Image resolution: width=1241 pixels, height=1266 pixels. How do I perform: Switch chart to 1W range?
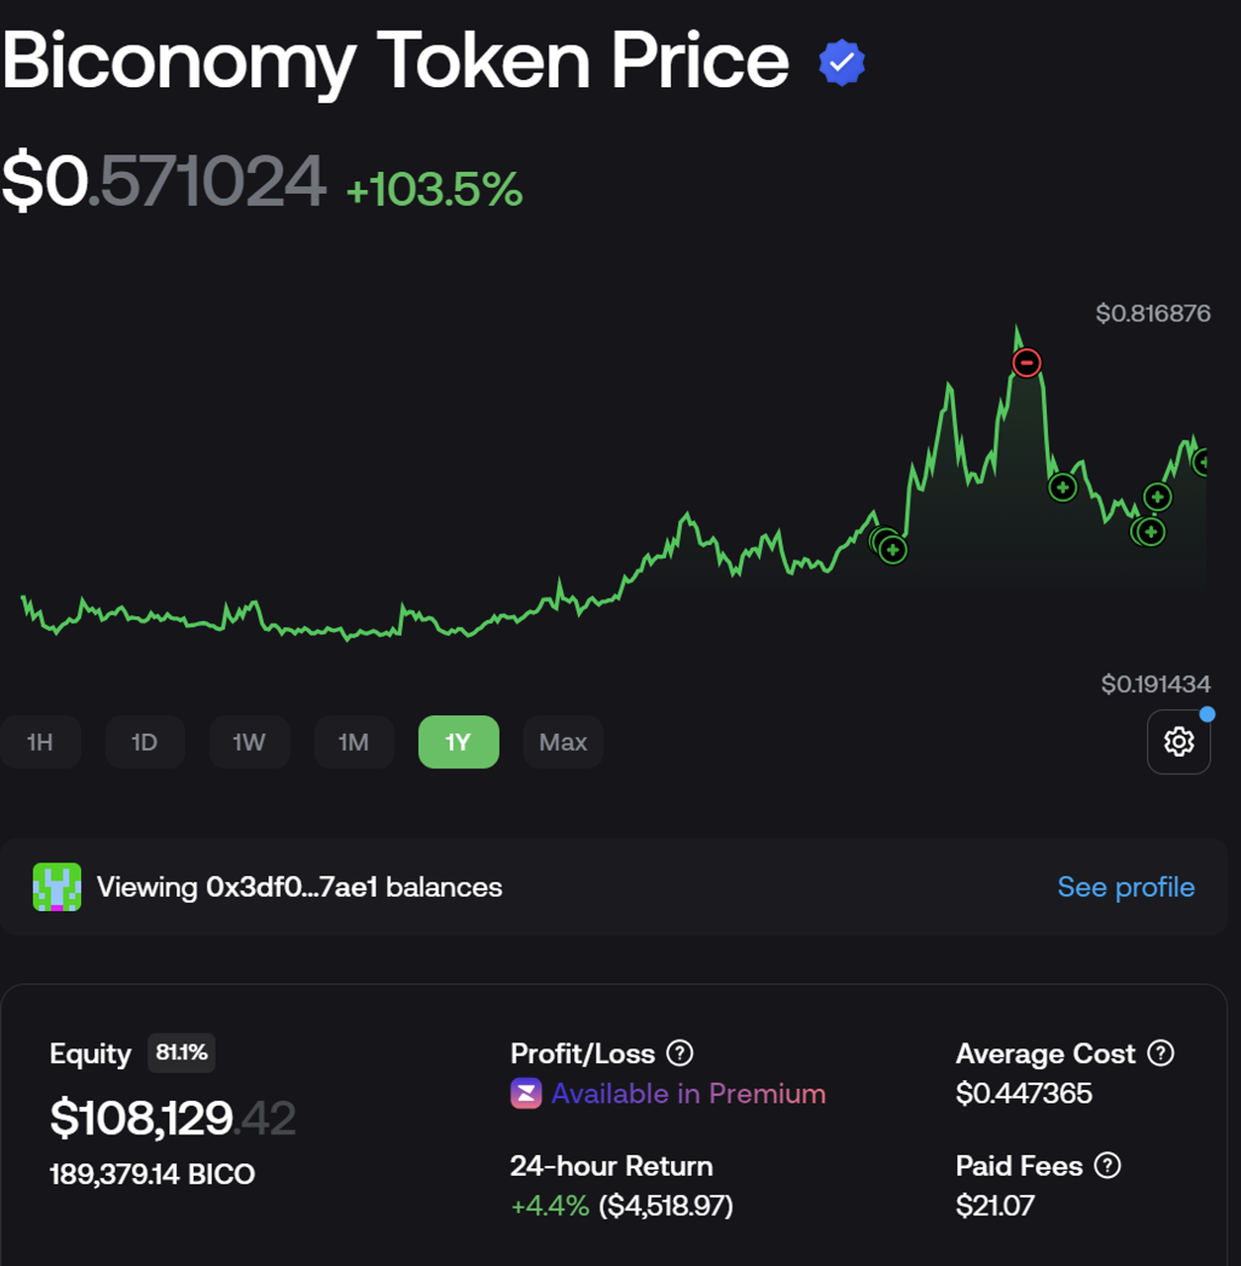(249, 742)
